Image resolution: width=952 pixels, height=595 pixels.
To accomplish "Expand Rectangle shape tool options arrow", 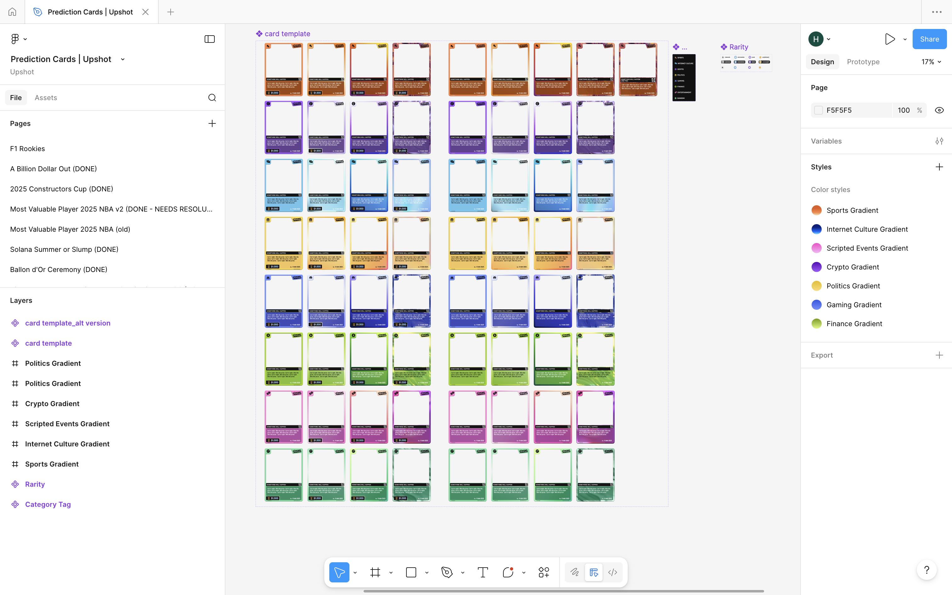I will click(427, 573).
